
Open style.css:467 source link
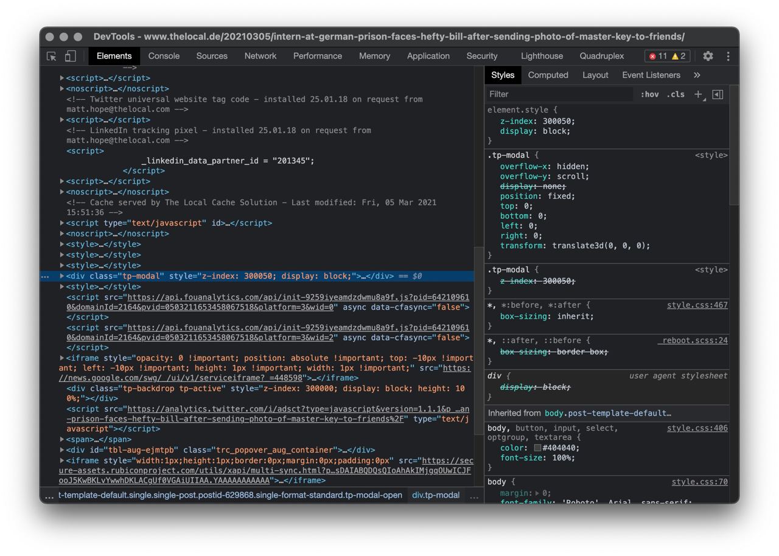[x=697, y=305]
